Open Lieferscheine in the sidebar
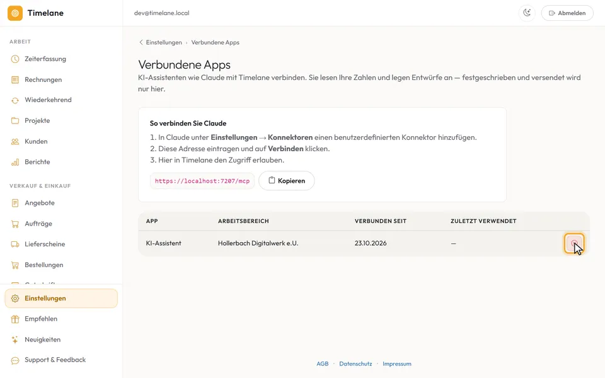This screenshot has width=605, height=378. click(61, 244)
